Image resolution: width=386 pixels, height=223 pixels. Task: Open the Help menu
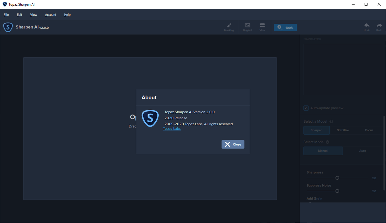click(68, 15)
